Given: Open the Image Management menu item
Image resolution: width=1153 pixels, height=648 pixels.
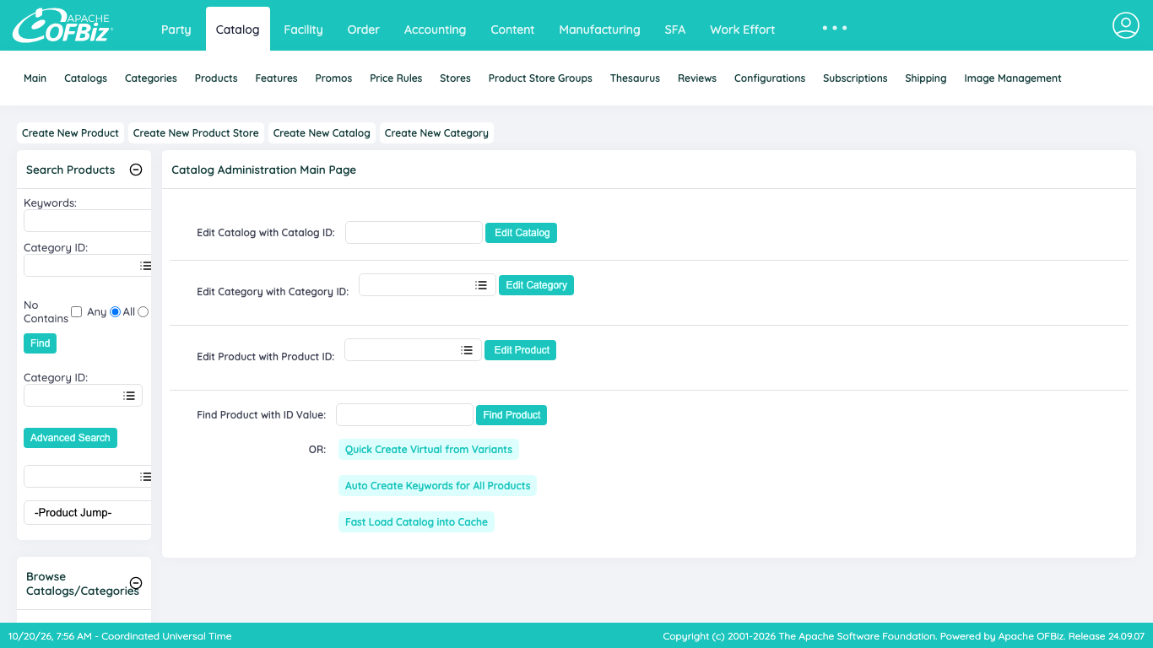Looking at the screenshot, I should click(1013, 78).
